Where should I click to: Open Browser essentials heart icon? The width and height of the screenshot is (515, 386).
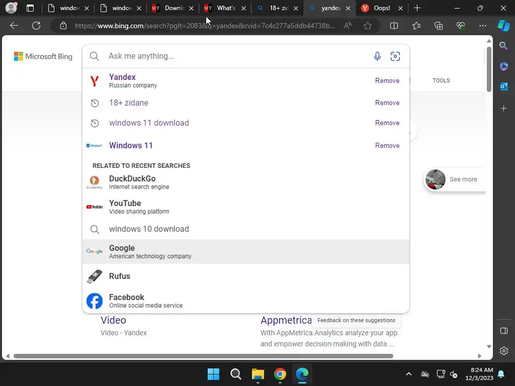tap(461, 26)
